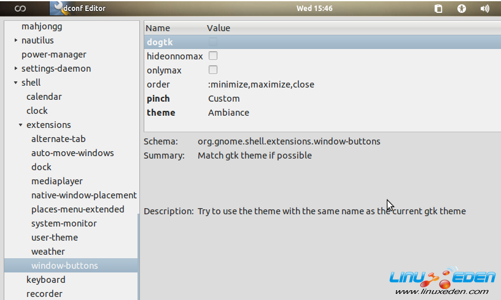
Task: Click the dconf Editor app icon
Action: 58,8
